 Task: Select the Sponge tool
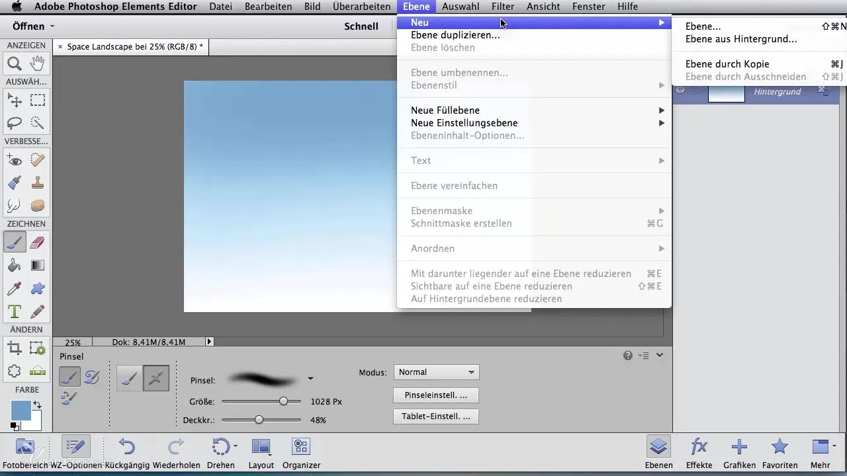pyautogui.click(x=38, y=205)
